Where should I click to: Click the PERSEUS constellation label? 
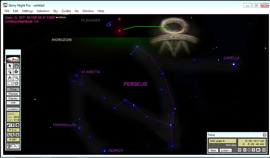click(x=135, y=84)
